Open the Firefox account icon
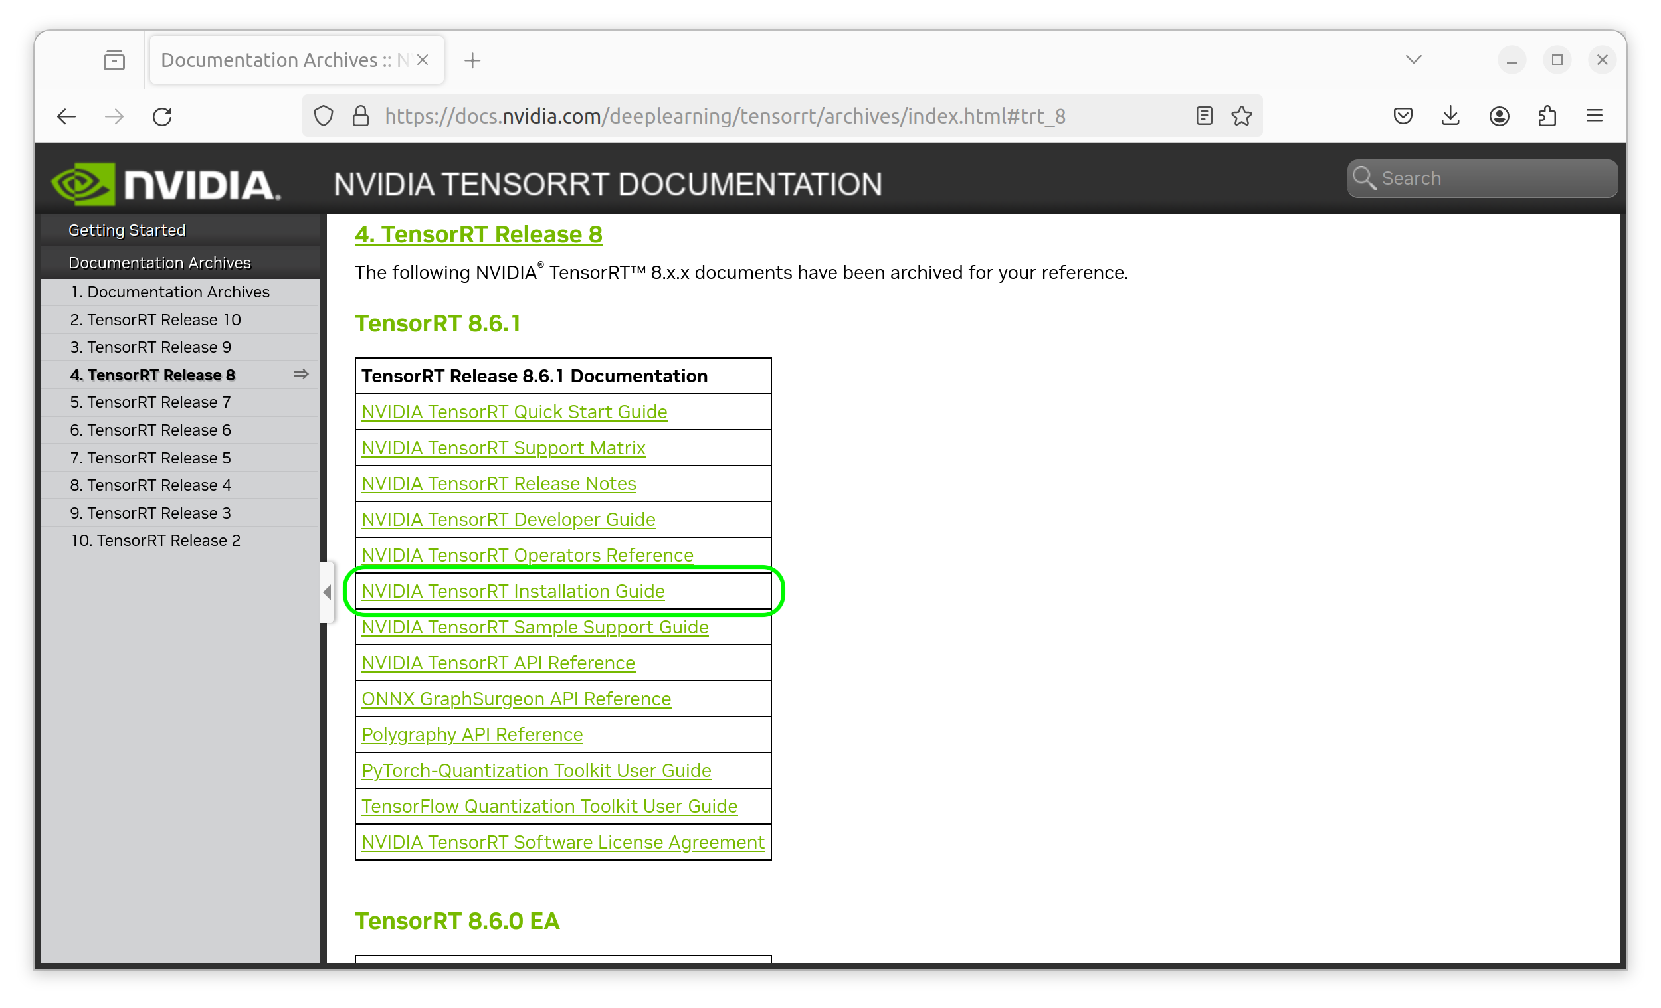The width and height of the screenshot is (1661, 1008). coord(1499,116)
